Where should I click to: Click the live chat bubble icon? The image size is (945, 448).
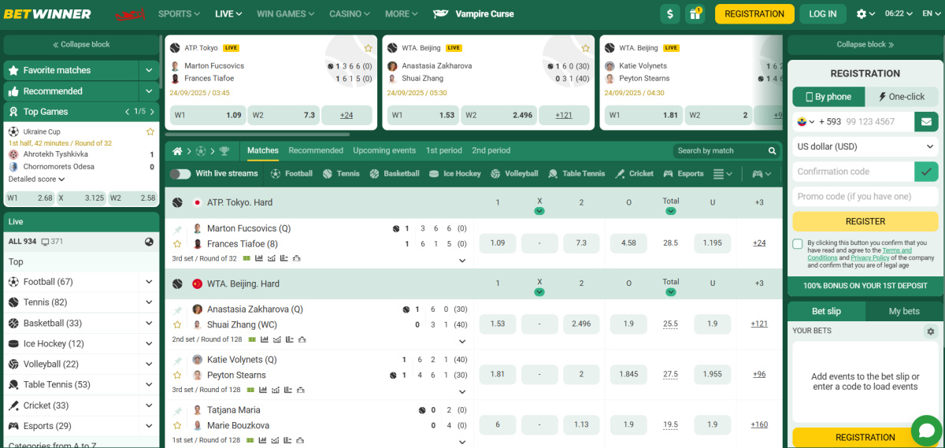coord(926,431)
